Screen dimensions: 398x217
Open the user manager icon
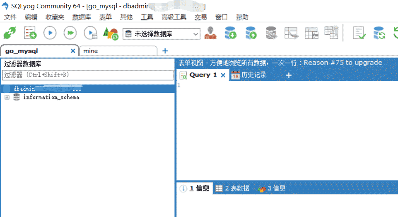coord(210,33)
